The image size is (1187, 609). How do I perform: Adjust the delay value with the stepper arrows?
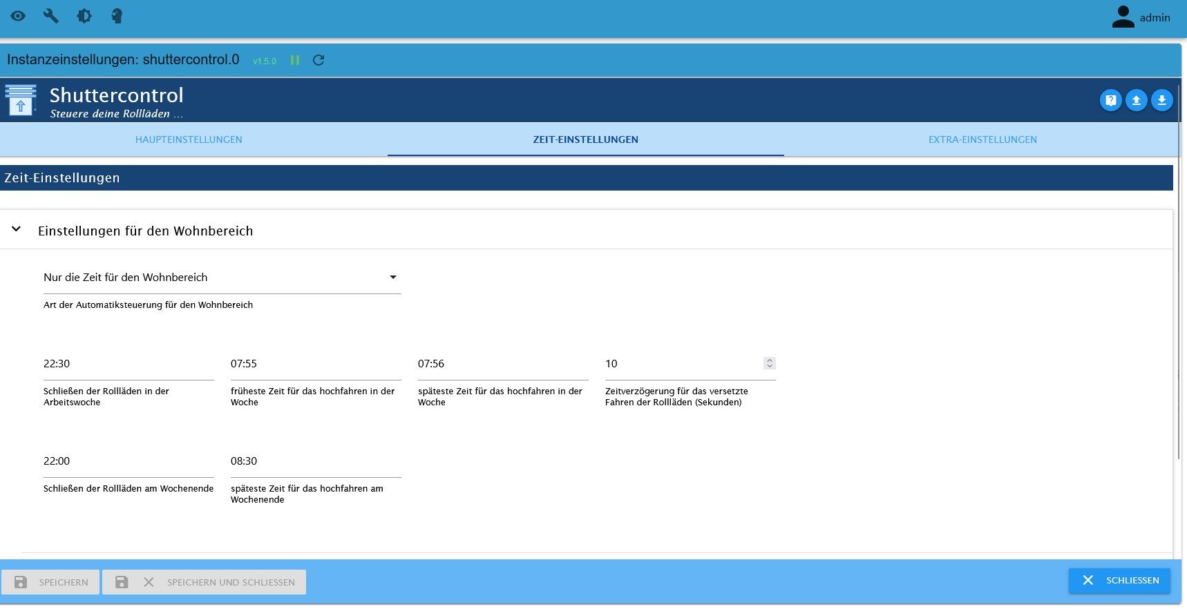pyautogui.click(x=769, y=363)
